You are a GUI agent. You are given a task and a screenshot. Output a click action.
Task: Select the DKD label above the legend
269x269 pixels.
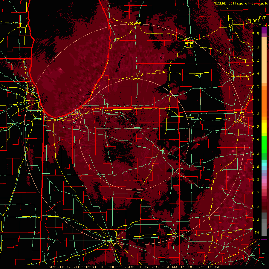pyautogui.click(x=262, y=18)
